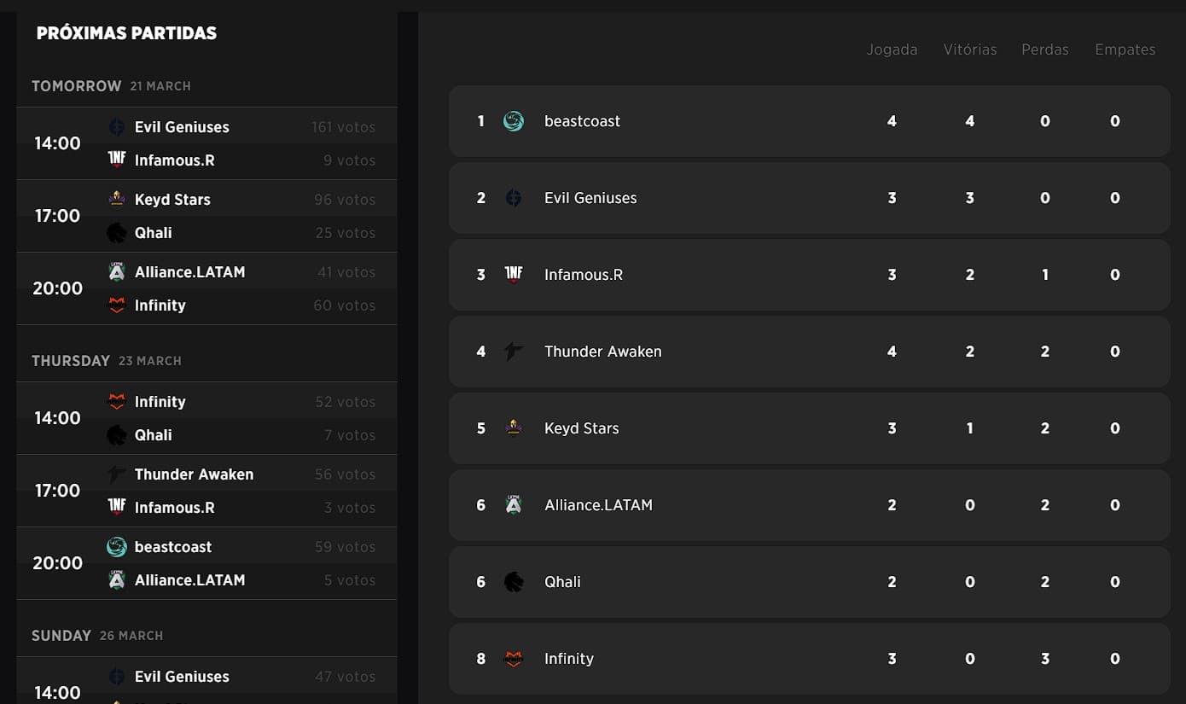The image size is (1186, 704).
Task: Click the Keyd Stars logo in tomorrow's 17:00 match
Action: 117,199
